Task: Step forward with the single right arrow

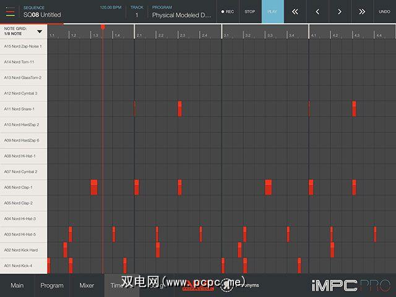Action: coord(339,12)
